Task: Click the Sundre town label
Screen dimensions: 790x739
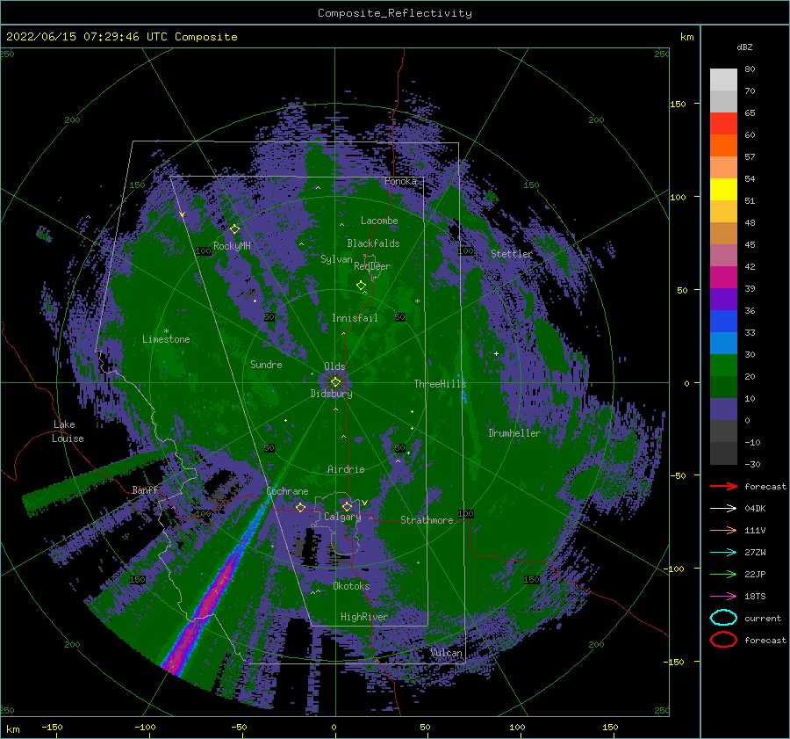Action: 267,364
